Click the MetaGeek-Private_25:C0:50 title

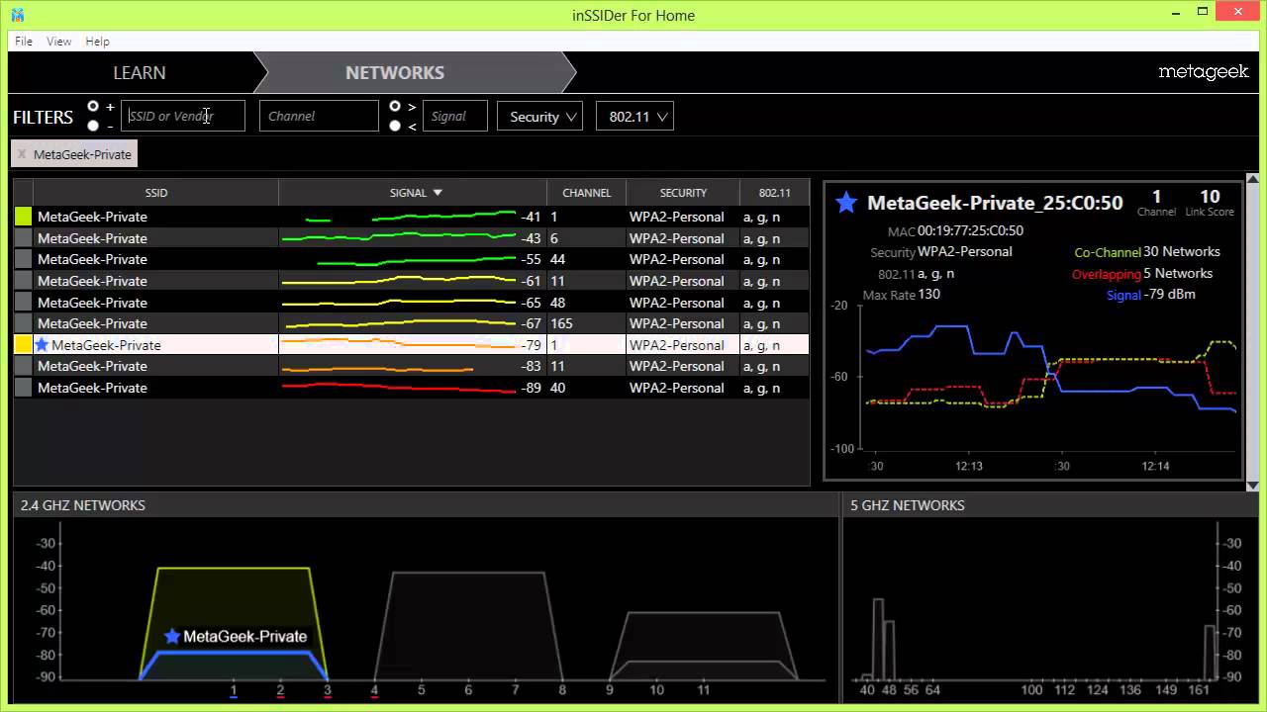pyautogui.click(x=995, y=203)
